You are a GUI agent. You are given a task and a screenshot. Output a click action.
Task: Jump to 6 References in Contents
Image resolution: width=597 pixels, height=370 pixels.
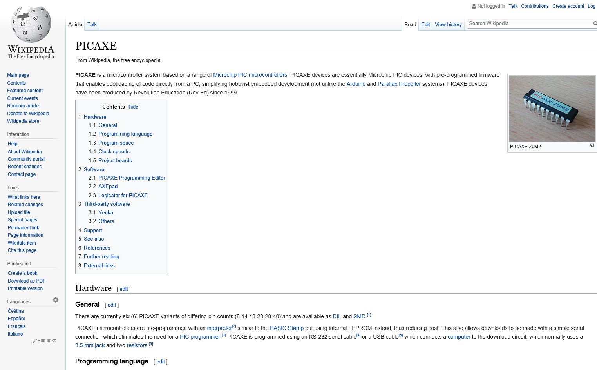[94, 248]
